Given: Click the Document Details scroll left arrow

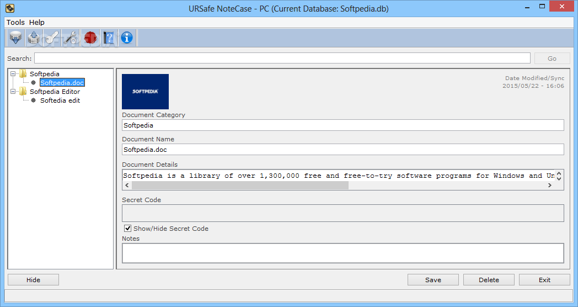Looking at the screenshot, I should click(x=127, y=185).
